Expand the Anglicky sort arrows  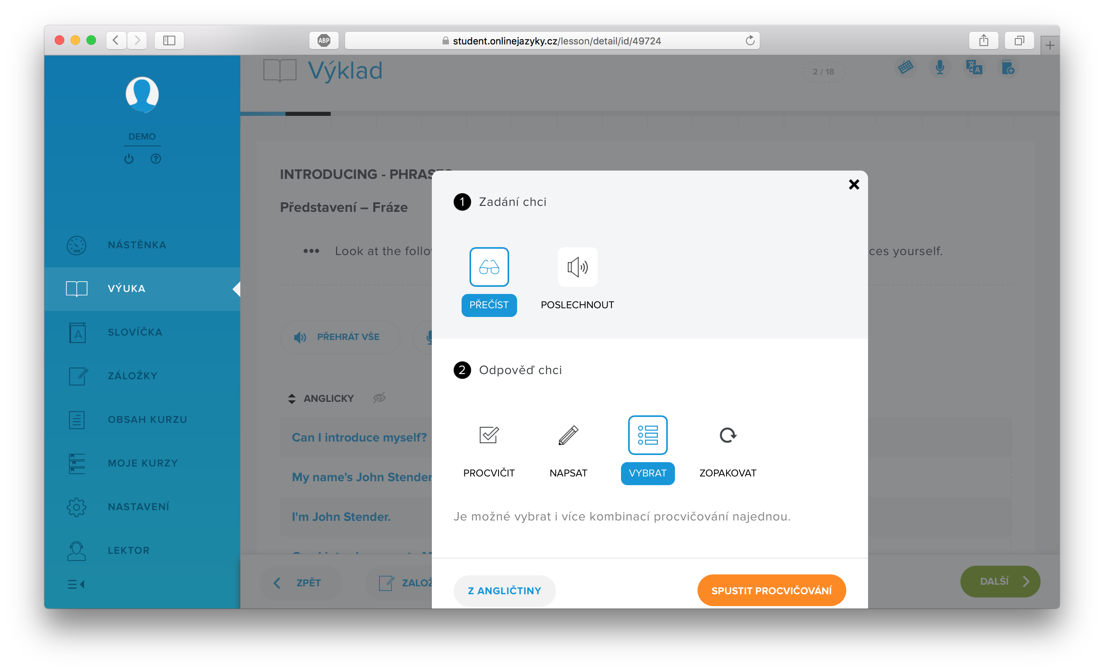point(292,399)
